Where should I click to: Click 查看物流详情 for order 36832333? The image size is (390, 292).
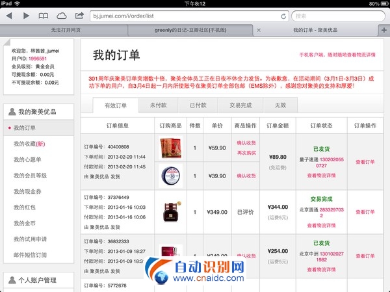pyautogui.click(x=321, y=270)
